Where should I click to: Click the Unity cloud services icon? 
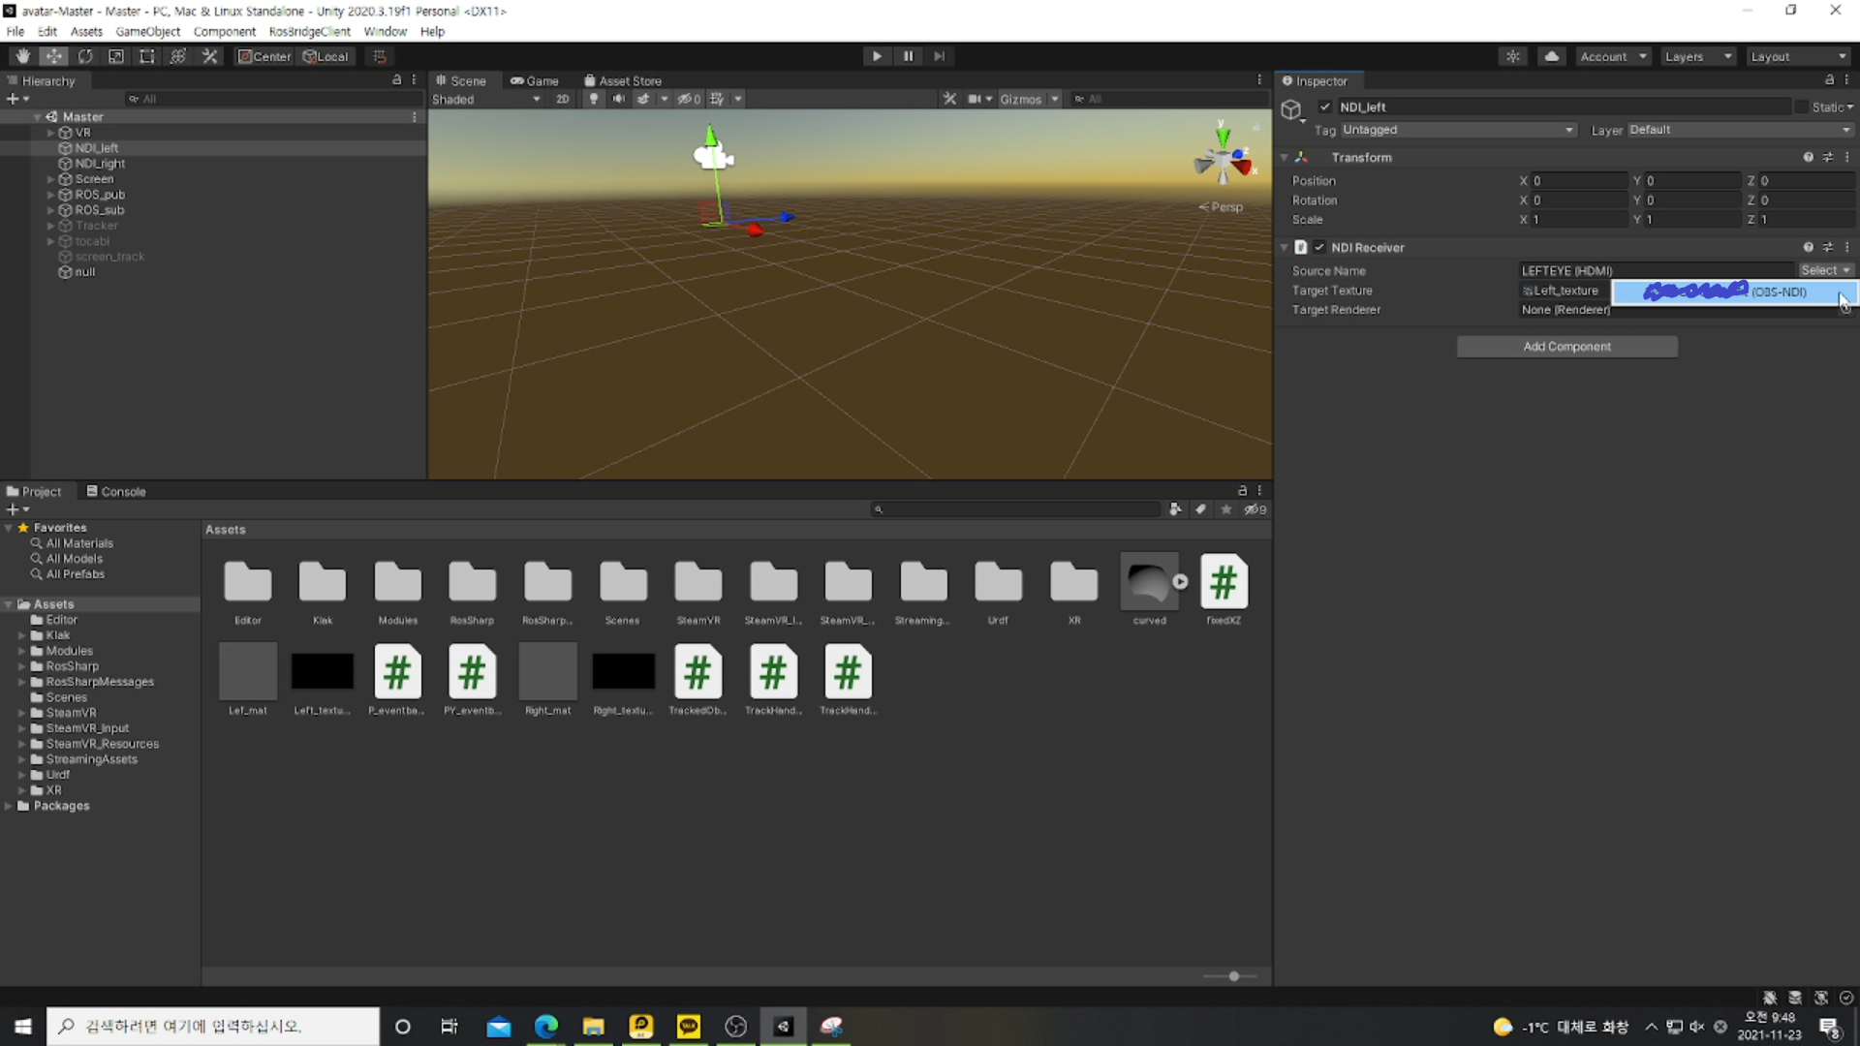pyautogui.click(x=1552, y=55)
